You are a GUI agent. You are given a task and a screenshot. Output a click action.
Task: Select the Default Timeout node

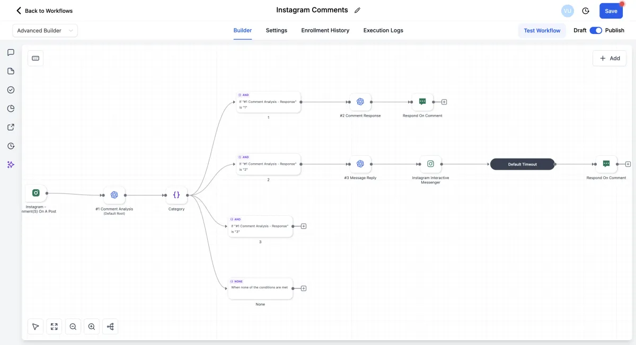pos(522,164)
